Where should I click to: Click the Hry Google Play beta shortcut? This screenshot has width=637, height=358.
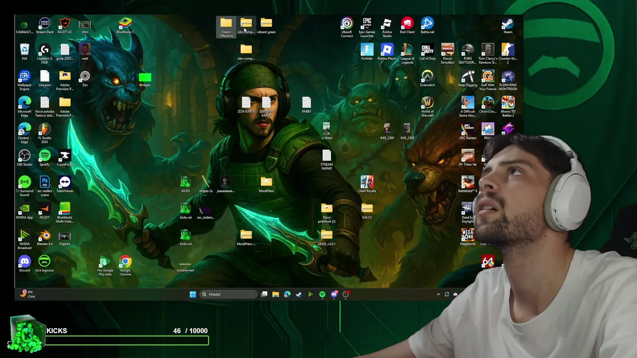tap(105, 266)
